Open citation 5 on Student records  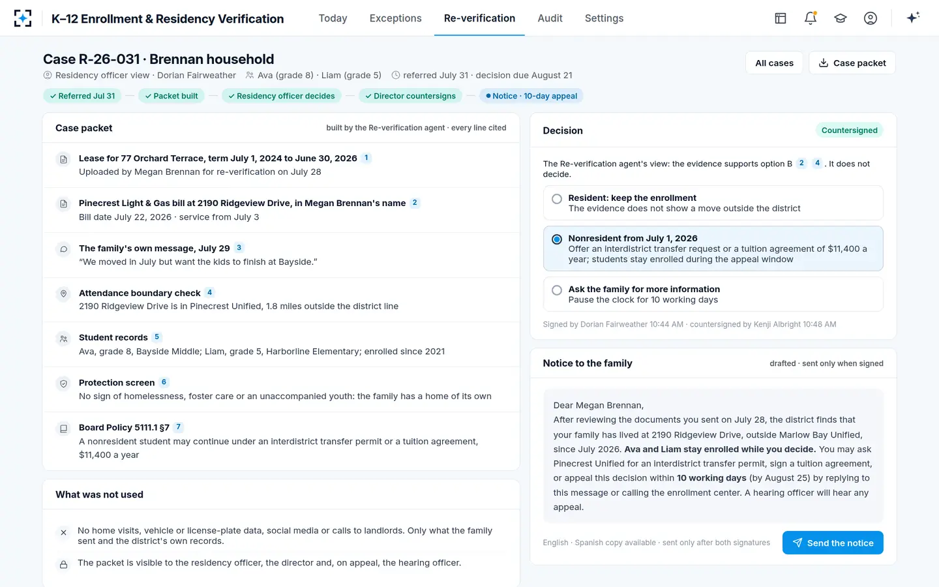(x=156, y=337)
